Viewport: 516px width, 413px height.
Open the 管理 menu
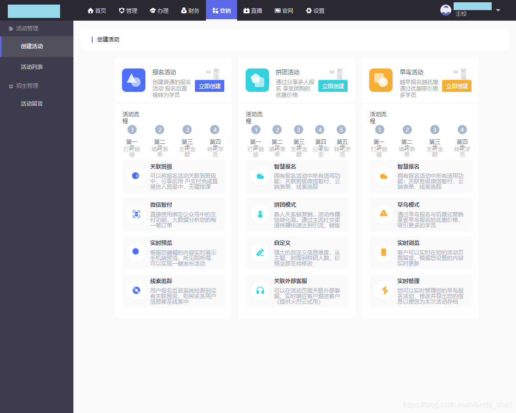click(x=128, y=11)
